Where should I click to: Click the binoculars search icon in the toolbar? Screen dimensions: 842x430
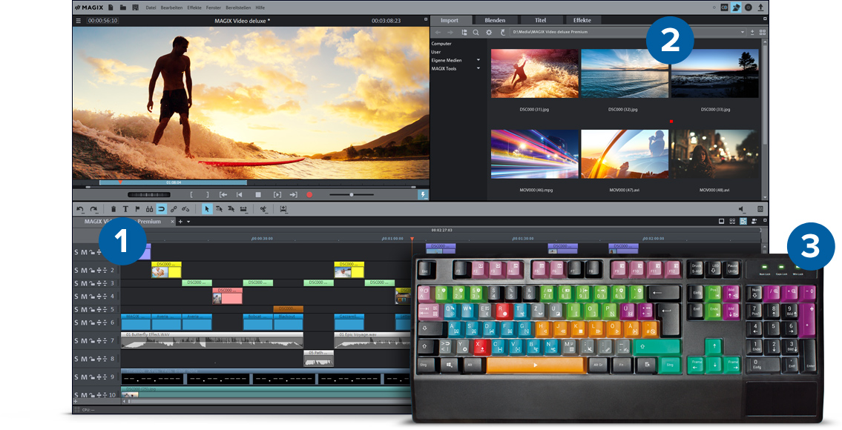(x=149, y=209)
